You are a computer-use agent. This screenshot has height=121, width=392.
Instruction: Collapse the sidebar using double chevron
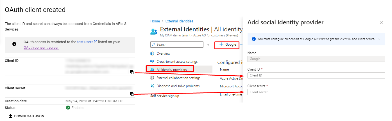(208, 45)
